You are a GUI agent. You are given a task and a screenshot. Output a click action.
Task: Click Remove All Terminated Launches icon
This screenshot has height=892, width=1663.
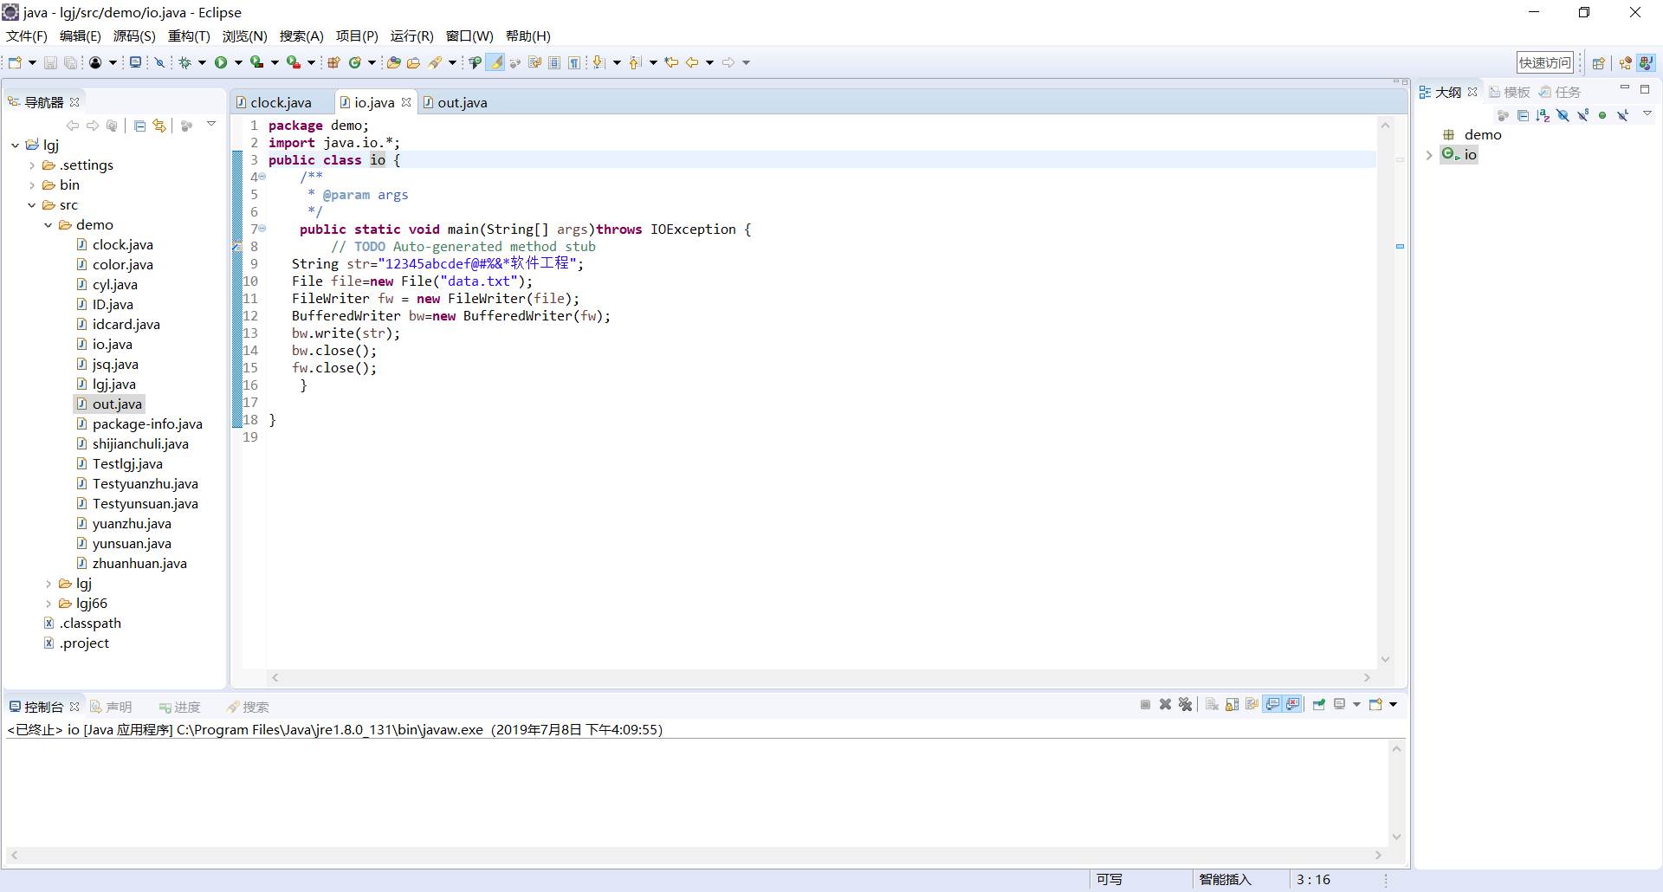(x=1186, y=705)
